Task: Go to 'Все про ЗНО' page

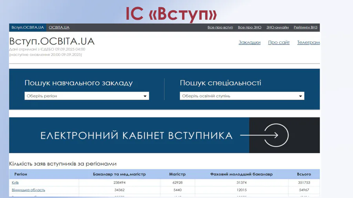Action: pos(249,27)
